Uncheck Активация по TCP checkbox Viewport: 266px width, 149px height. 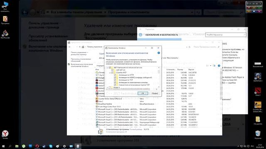tap(115, 80)
